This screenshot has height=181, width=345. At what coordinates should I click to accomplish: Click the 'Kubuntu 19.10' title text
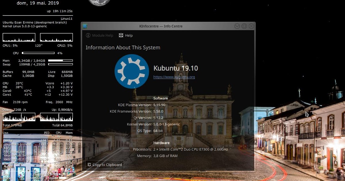(x=176, y=68)
